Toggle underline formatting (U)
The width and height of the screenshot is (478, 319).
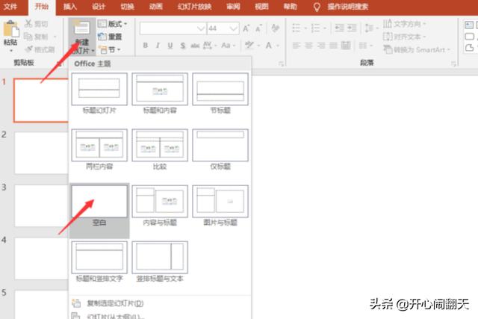click(x=170, y=46)
